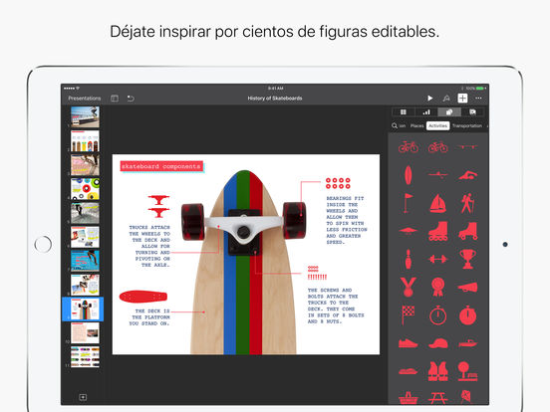The width and height of the screenshot is (550, 412).
Task: Choose the Places shape category
Action: pos(417,125)
